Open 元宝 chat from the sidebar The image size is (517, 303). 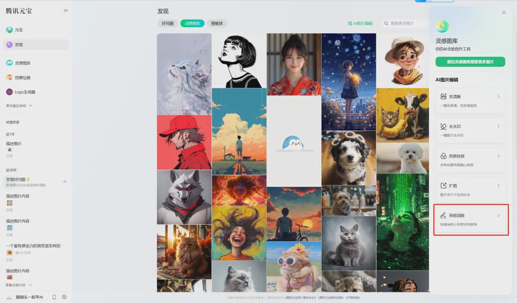(x=19, y=30)
